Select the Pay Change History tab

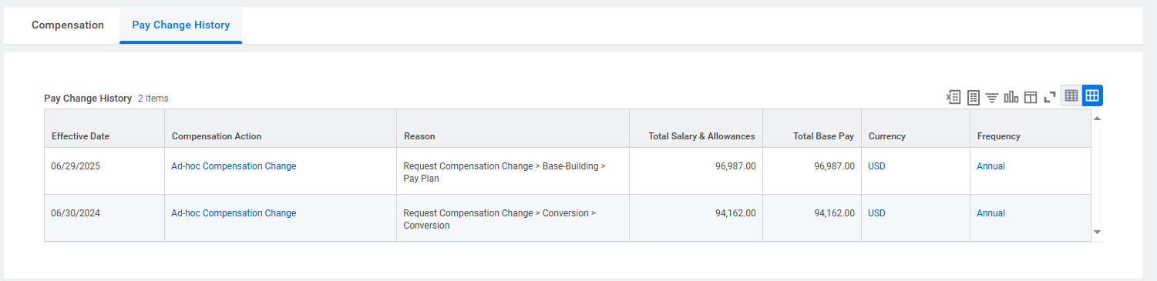click(x=181, y=25)
